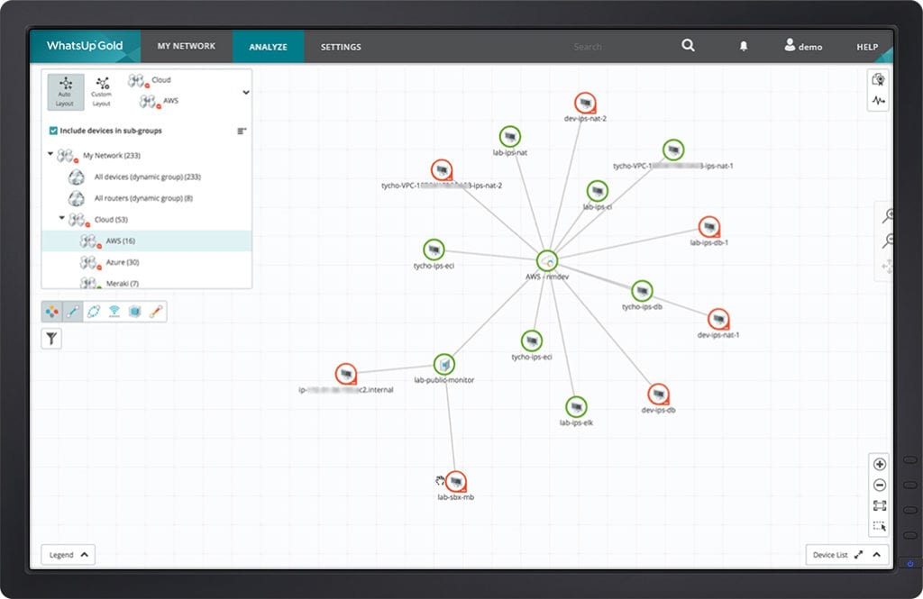Click the wireless overlay icon
The width and height of the screenshot is (923, 599).
coord(114,312)
